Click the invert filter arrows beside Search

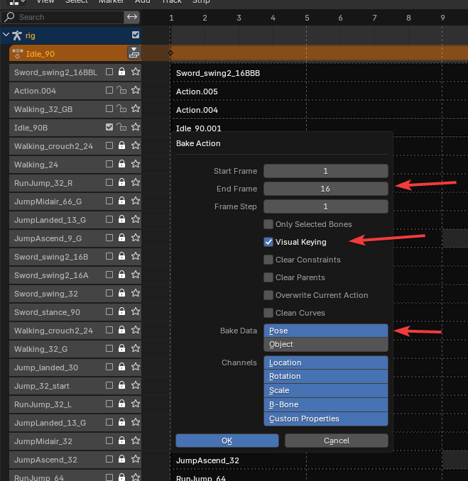[132, 16]
